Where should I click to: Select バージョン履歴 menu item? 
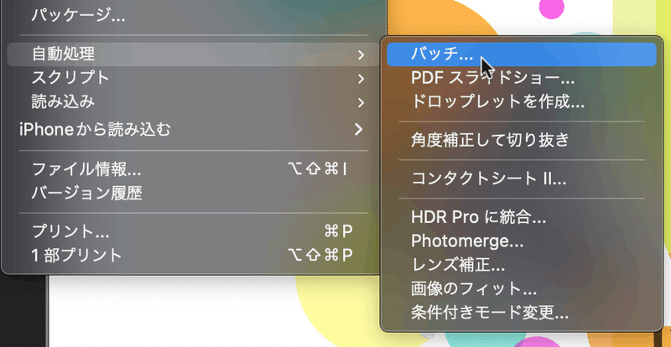click(x=194, y=194)
